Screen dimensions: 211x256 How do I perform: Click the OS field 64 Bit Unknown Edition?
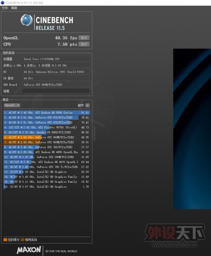tap(56, 72)
